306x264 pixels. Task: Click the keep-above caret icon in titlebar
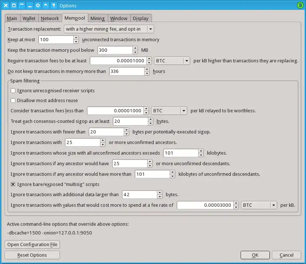pyautogui.click(x=46, y=5)
